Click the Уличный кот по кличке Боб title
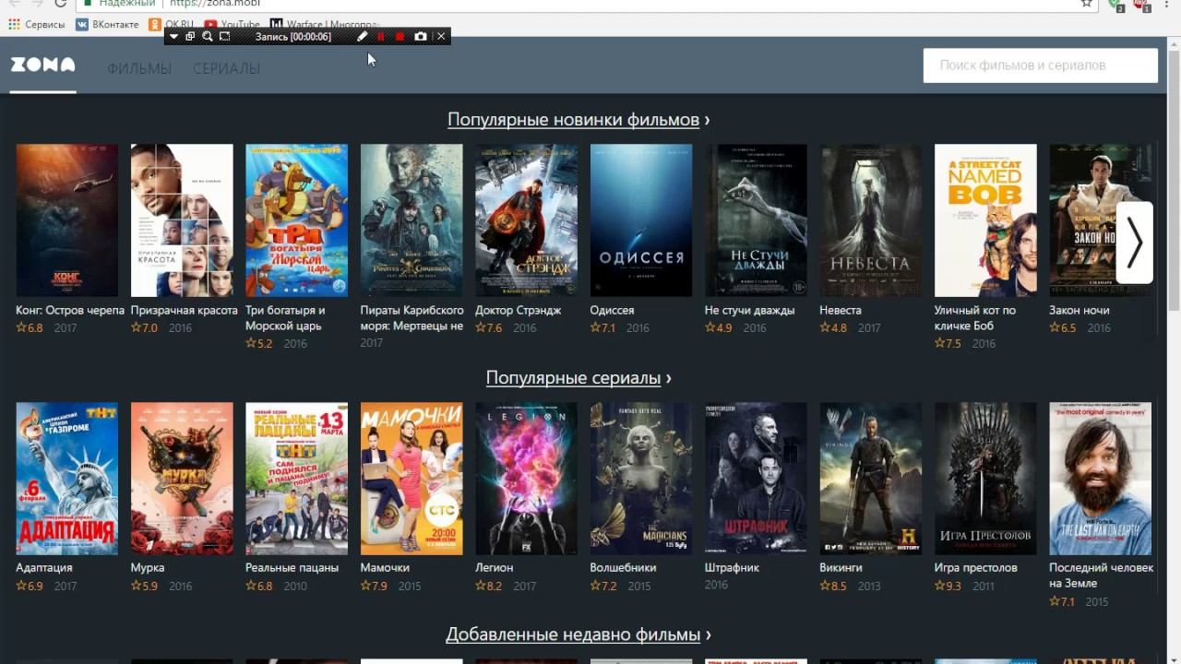This screenshot has height=664, width=1181. 975,318
